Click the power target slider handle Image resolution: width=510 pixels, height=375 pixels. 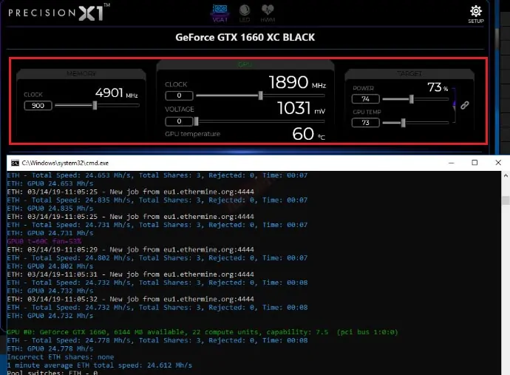[412, 98]
